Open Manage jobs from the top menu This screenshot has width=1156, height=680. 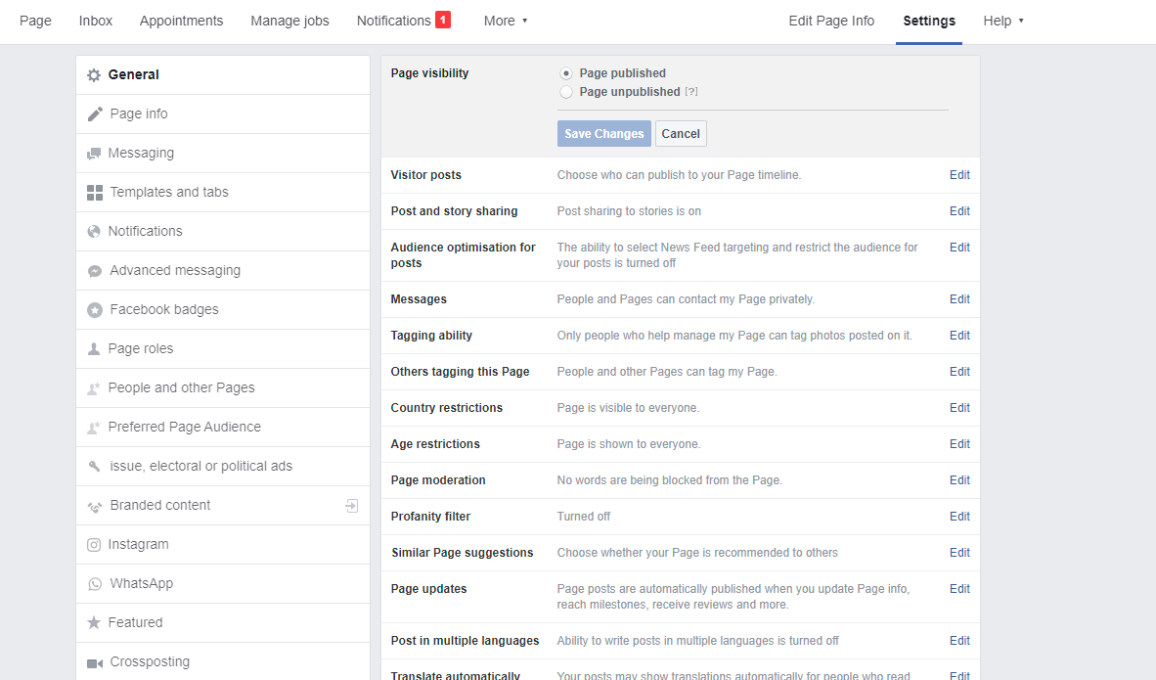point(289,21)
